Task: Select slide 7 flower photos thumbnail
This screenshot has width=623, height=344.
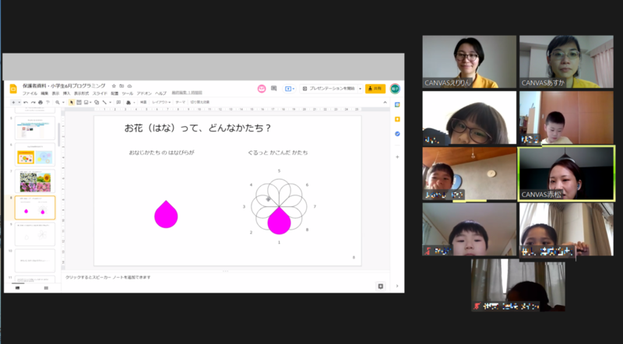Action: pyautogui.click(x=35, y=181)
